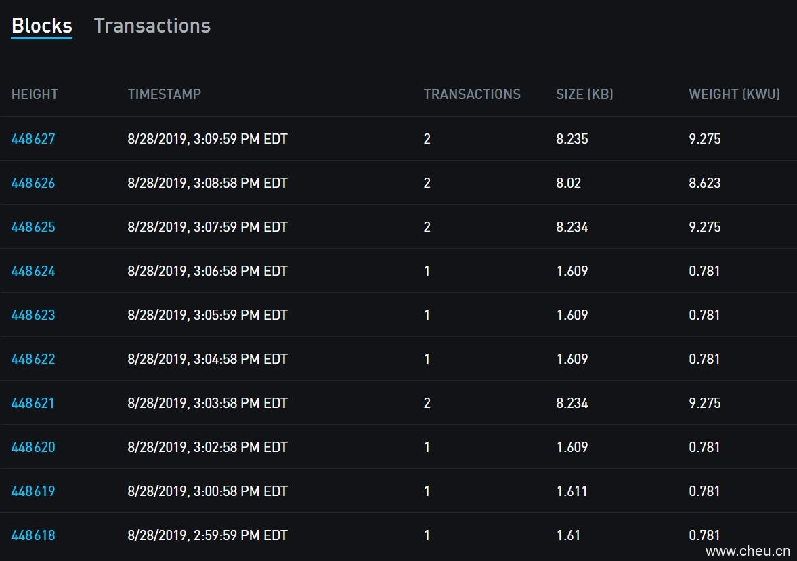
Task: Select the Blocks tab
Action: coord(41,26)
